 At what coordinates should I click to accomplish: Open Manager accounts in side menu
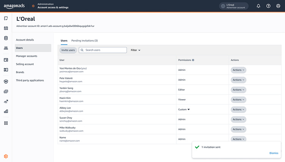pos(27,56)
